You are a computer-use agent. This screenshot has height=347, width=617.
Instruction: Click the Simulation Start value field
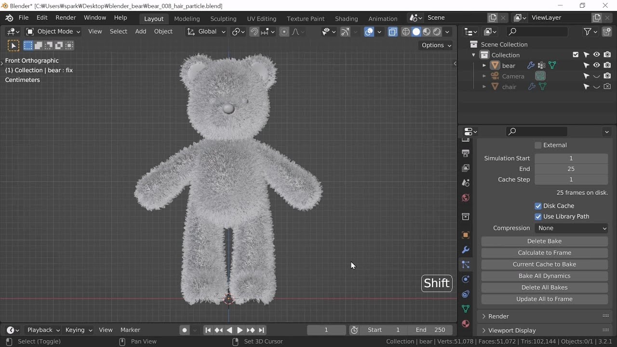tap(571, 159)
